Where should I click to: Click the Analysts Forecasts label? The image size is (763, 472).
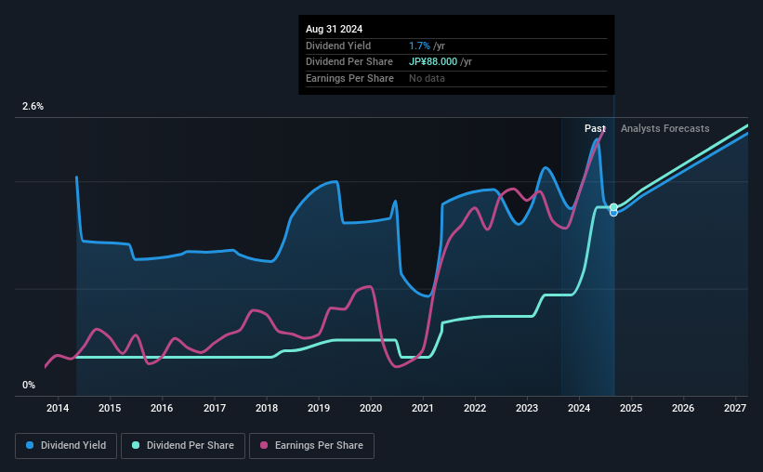pos(664,128)
